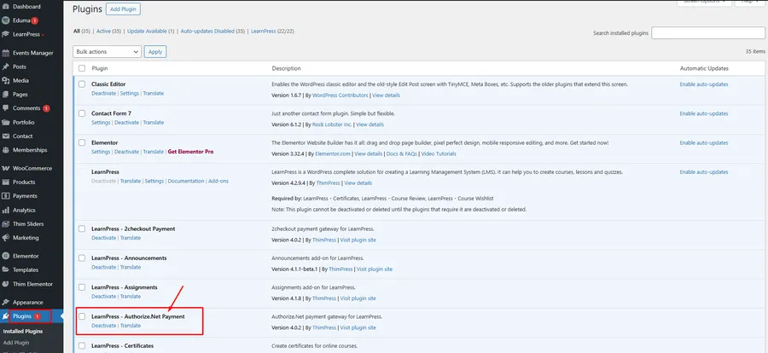Screen dimensions: 768x353
Task: Open the Bulk actions dropdown
Action: pos(107,52)
